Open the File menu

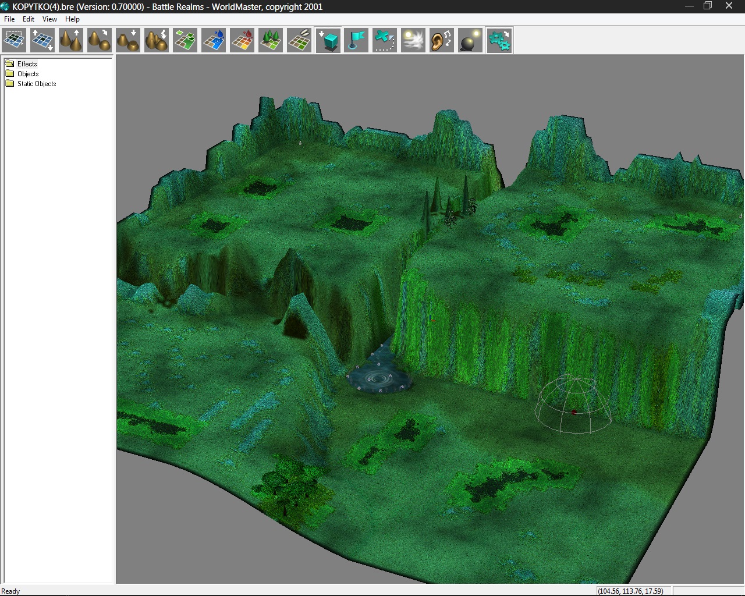click(x=9, y=19)
